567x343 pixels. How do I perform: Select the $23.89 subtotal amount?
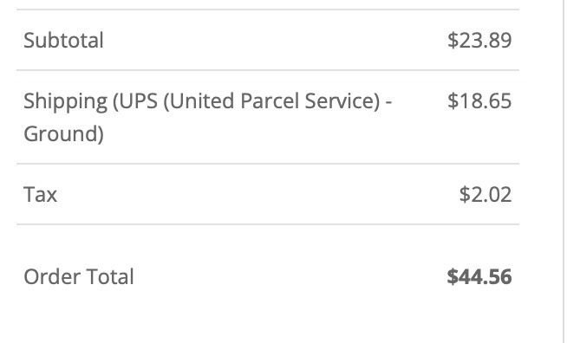pyautogui.click(x=479, y=40)
